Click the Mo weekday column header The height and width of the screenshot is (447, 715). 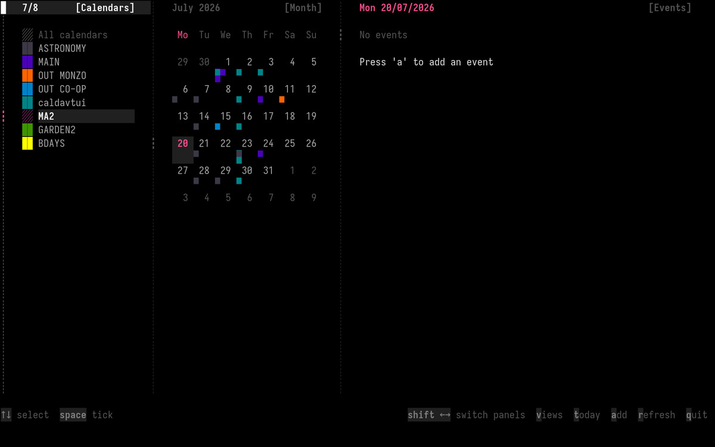click(183, 35)
